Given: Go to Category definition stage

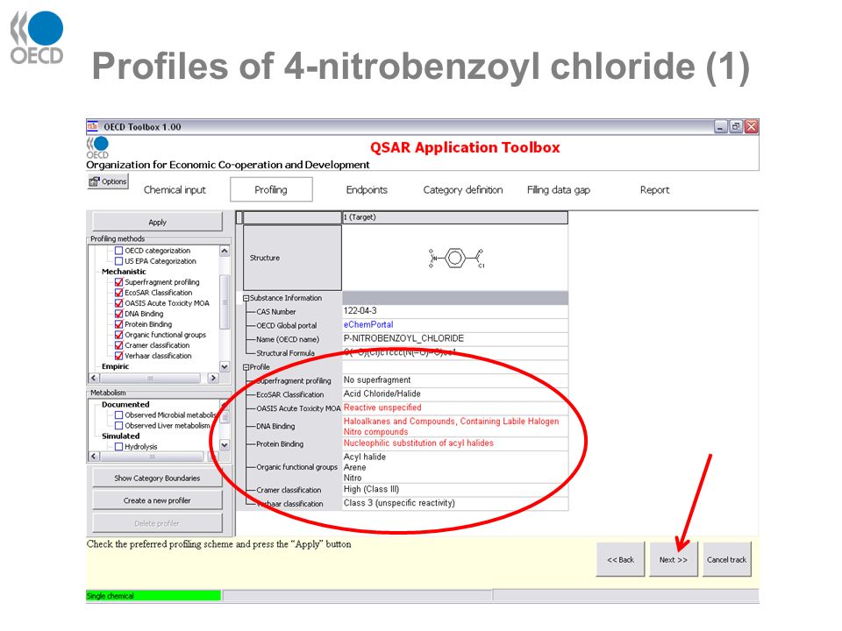Looking at the screenshot, I should [463, 190].
